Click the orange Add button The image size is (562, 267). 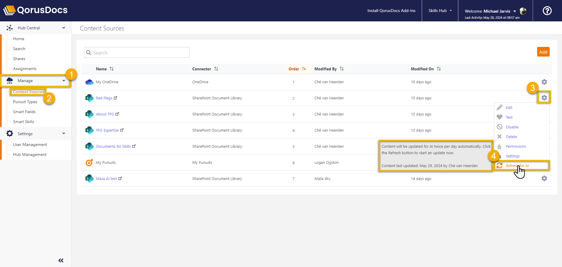pyautogui.click(x=543, y=52)
